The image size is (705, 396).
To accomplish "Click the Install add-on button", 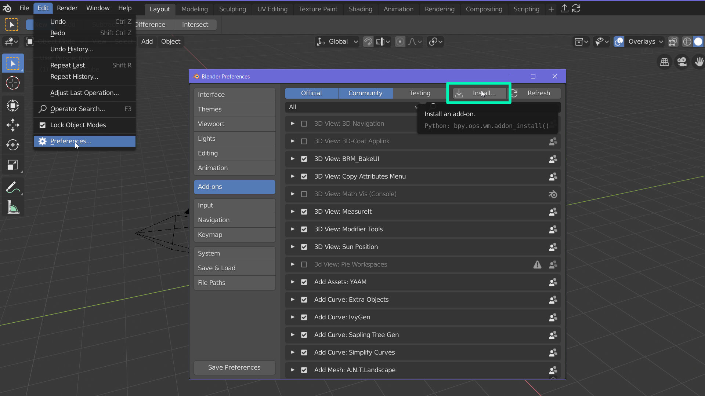I will pos(479,93).
